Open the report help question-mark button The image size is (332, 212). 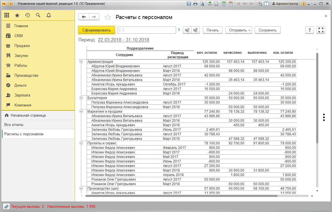[310, 30]
